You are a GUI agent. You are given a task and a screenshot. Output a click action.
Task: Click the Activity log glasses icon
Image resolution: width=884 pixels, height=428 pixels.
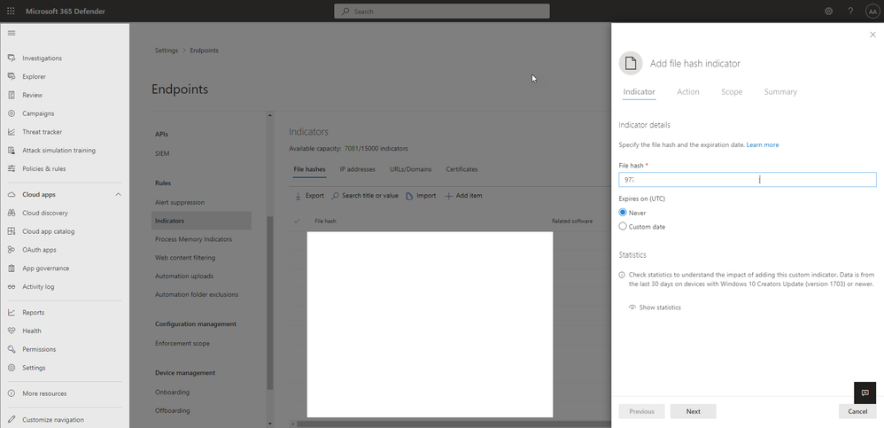tap(12, 286)
